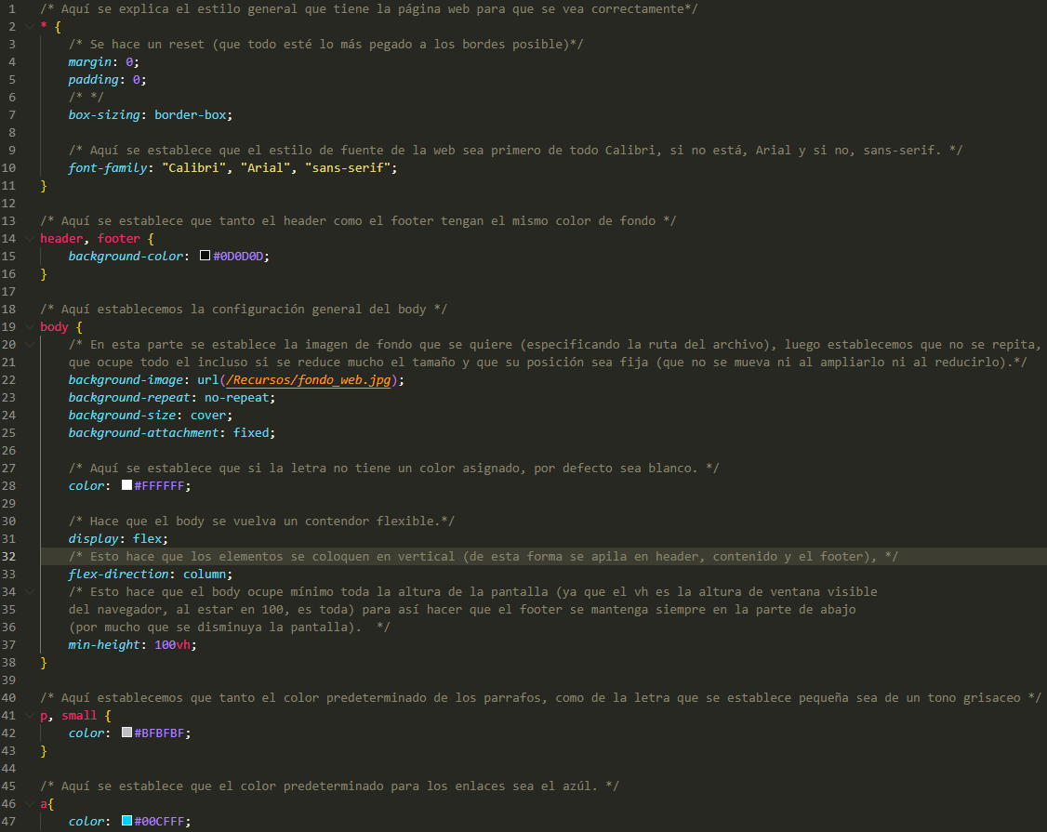The image size is (1047, 832).
Task: Click the flex value on line 31
Action: coord(147,539)
